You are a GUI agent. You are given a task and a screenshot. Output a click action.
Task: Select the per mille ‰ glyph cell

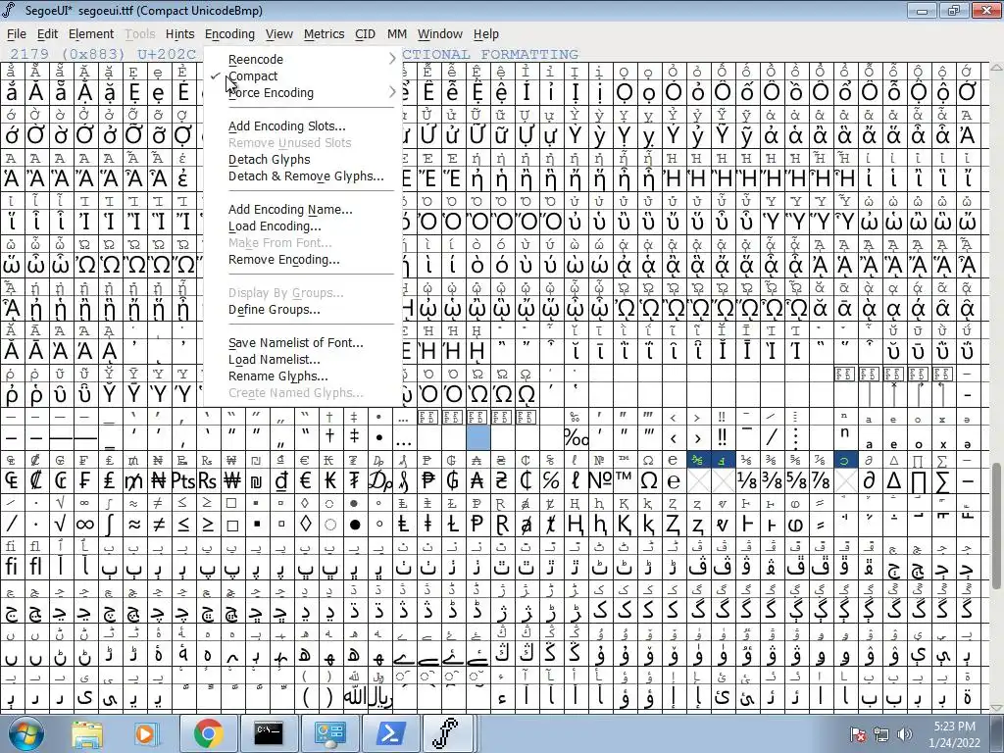[x=575, y=438]
